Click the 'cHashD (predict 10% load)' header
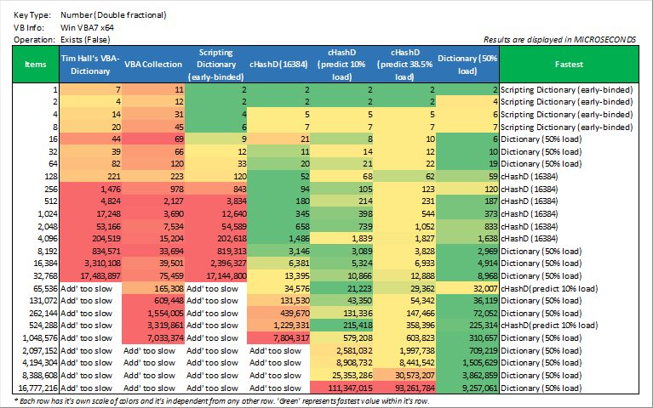The image size is (653, 408). (x=342, y=64)
